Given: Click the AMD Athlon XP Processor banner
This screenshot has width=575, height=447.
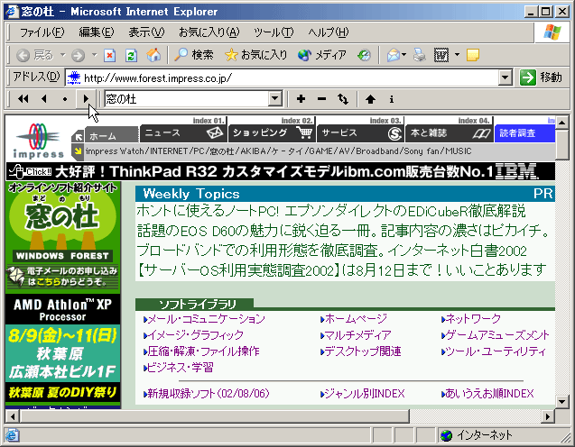Looking at the screenshot, I should coord(62,309).
